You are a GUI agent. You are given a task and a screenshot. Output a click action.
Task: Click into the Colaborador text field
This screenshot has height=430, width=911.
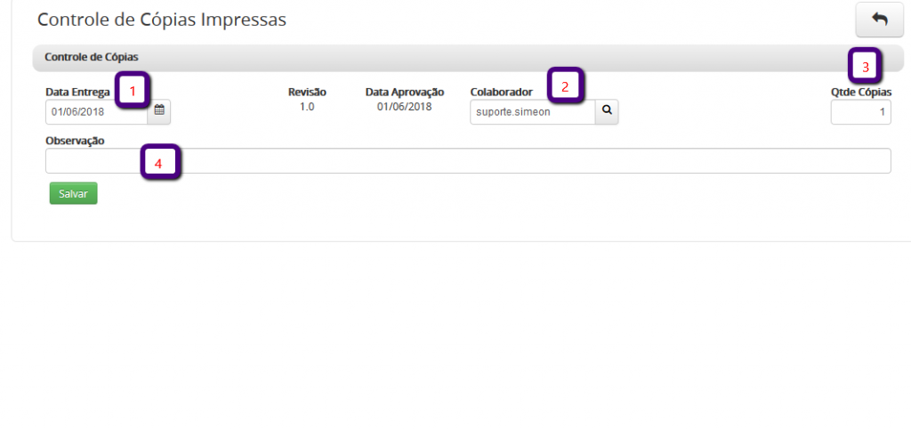[x=532, y=111]
